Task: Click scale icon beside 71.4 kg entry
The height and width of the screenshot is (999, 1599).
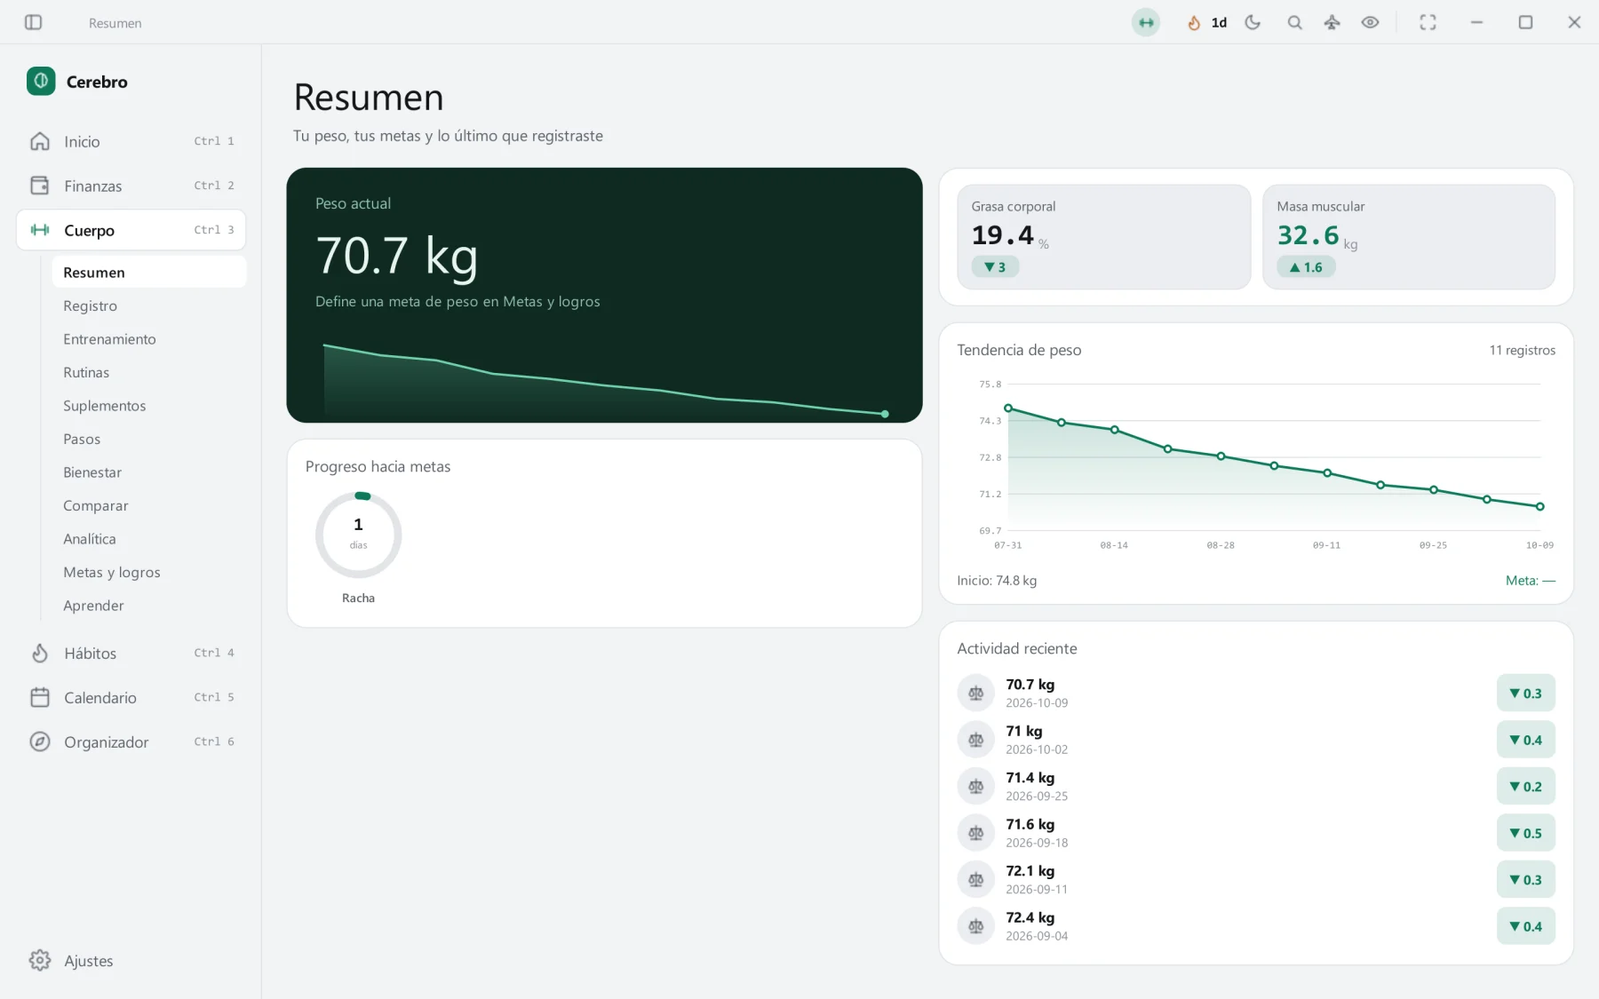Action: coord(975,786)
